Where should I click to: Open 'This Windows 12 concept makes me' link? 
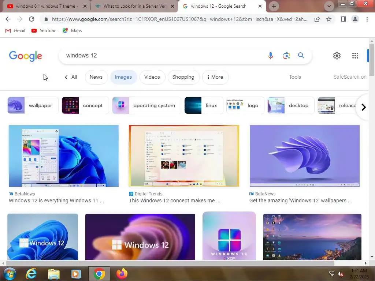point(175,201)
